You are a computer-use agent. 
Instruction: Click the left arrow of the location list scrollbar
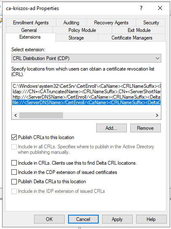coord(16,116)
